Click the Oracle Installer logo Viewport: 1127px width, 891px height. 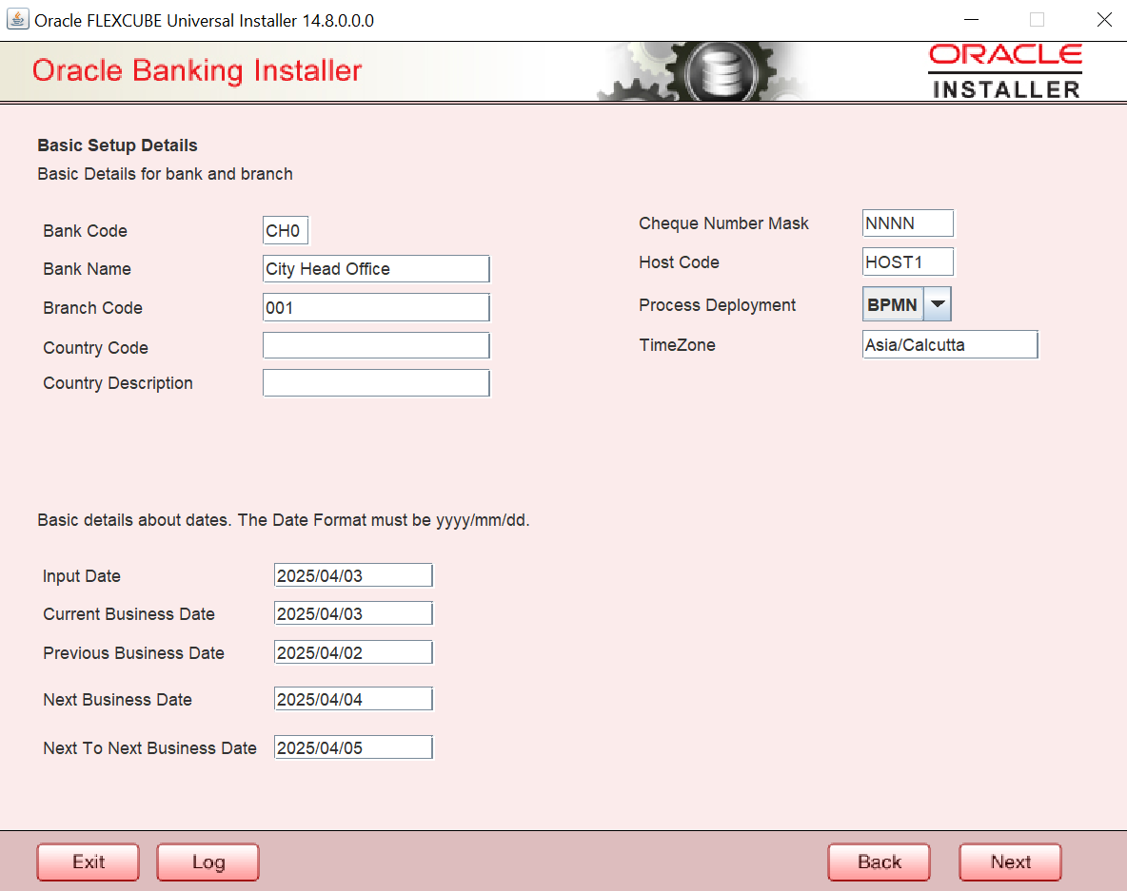pyautogui.click(x=1005, y=71)
